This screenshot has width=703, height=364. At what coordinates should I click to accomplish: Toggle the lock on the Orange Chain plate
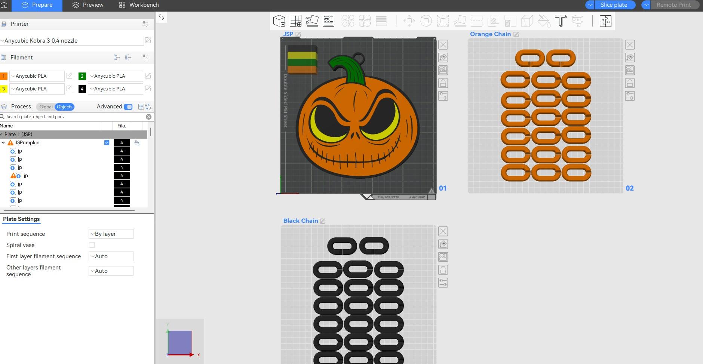coord(630,83)
